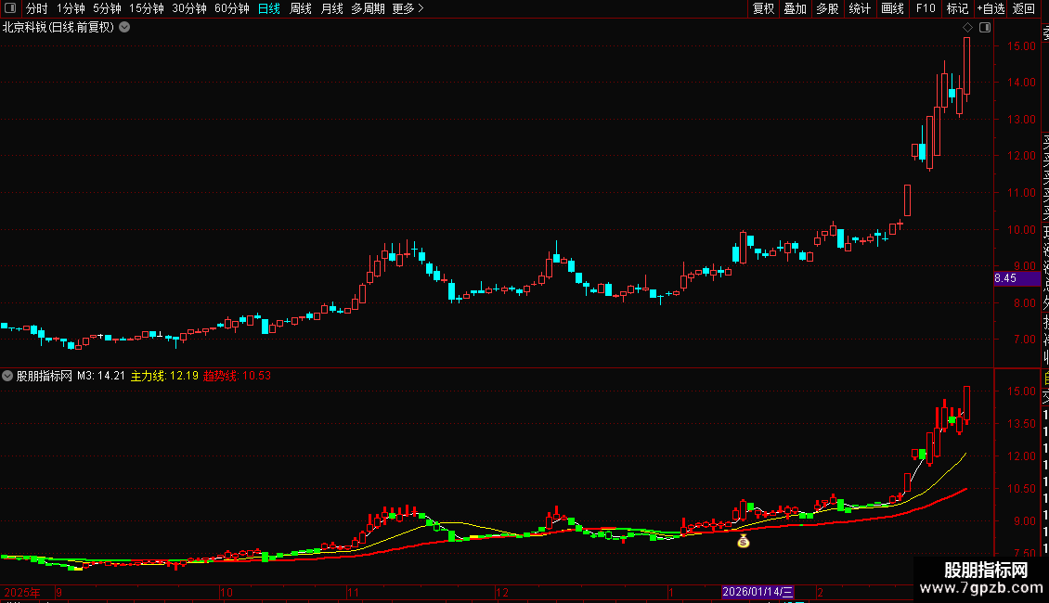The width and height of the screenshot is (1049, 603).
Task: Select the M3: 14.21 value label
Action: pyautogui.click(x=101, y=376)
